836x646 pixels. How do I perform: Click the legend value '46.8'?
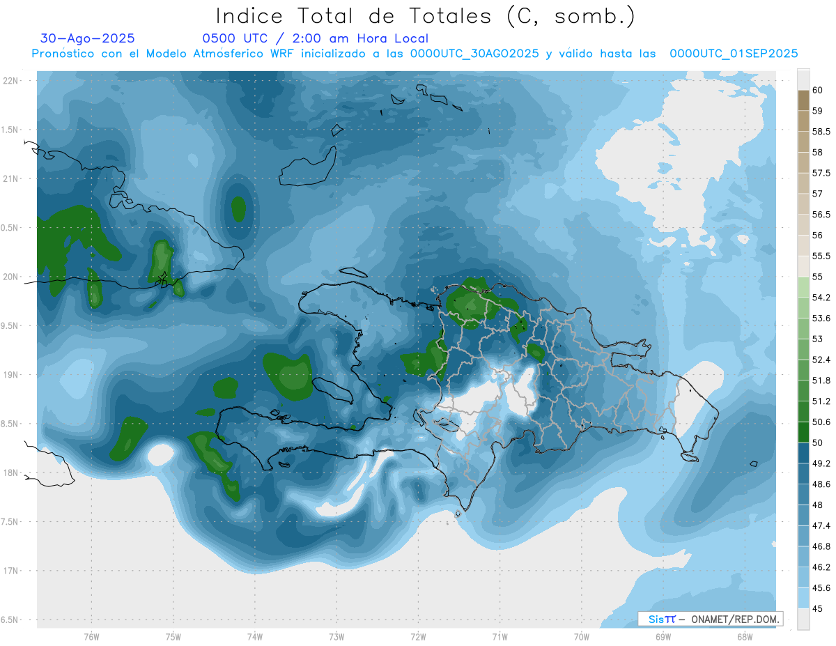821,546
